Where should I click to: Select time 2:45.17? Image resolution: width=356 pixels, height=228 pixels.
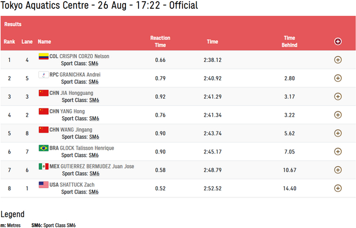pos(213,152)
